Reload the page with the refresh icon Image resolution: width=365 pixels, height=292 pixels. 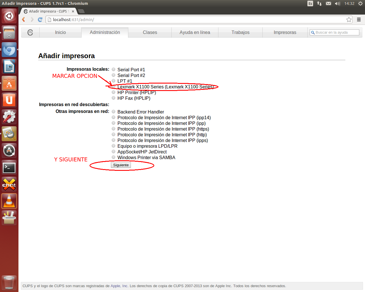[40, 19]
